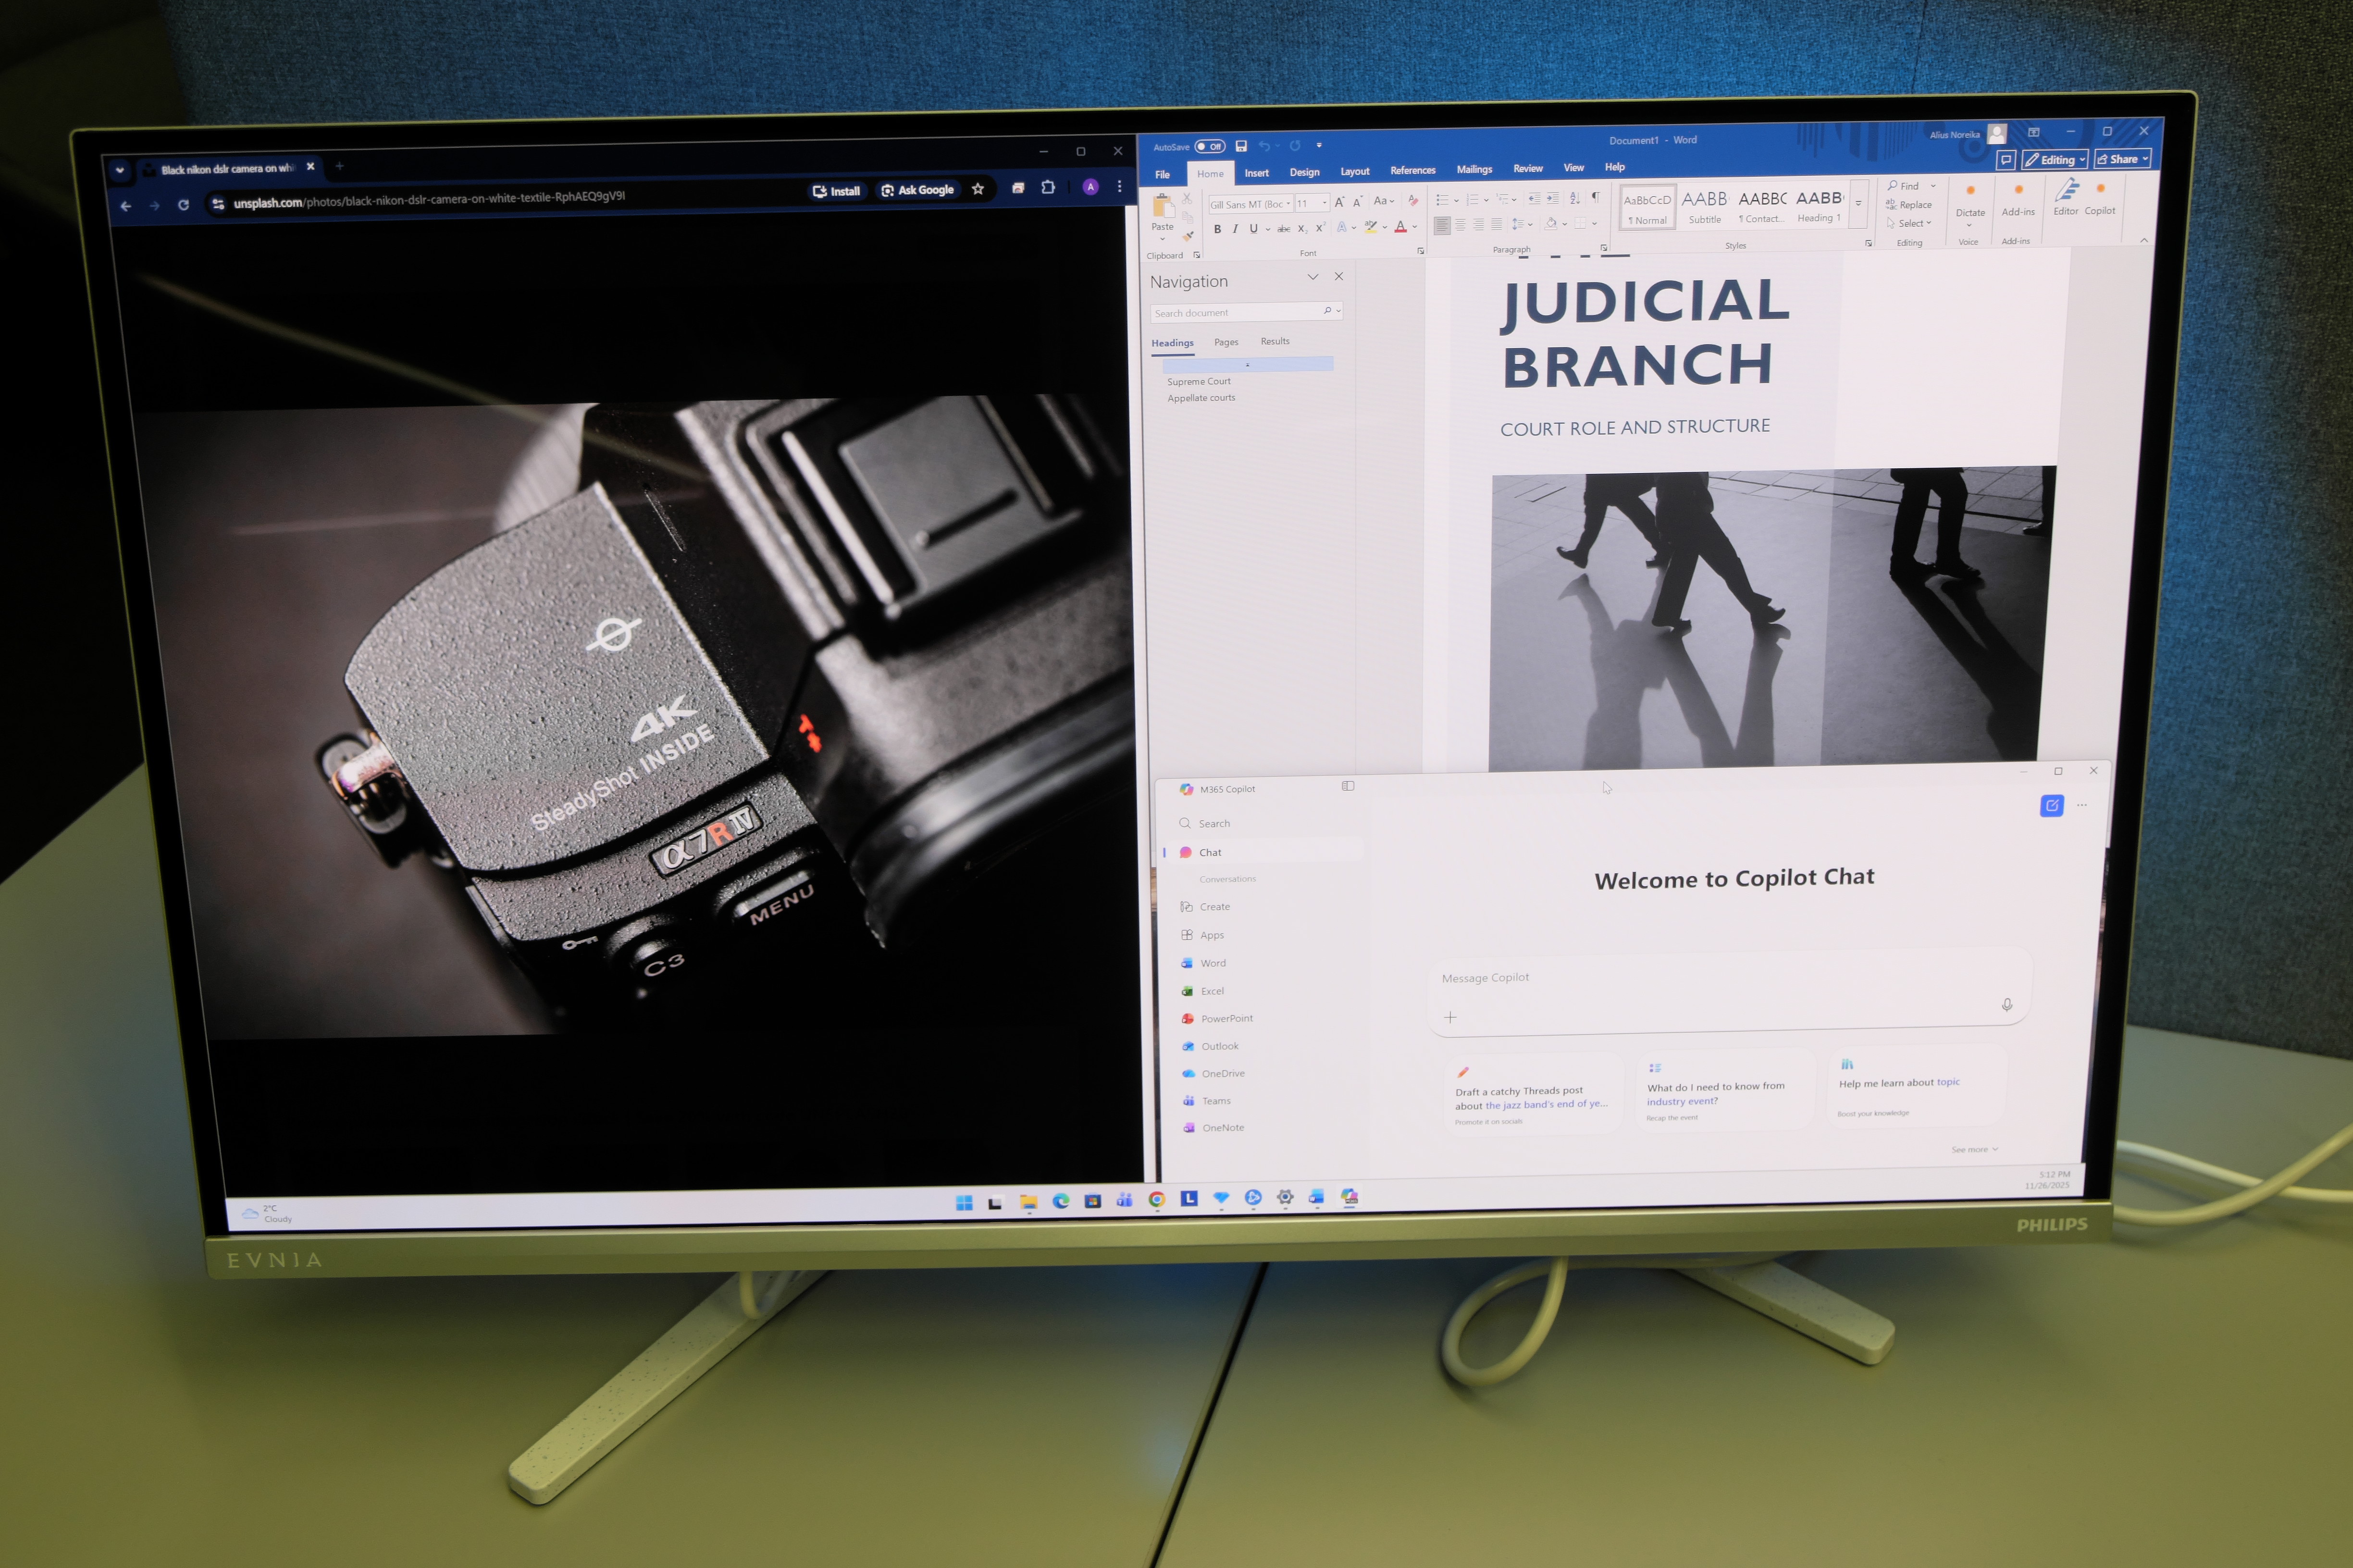
Task: Bookmark page with star icon in Chrome
Action: click(x=978, y=189)
